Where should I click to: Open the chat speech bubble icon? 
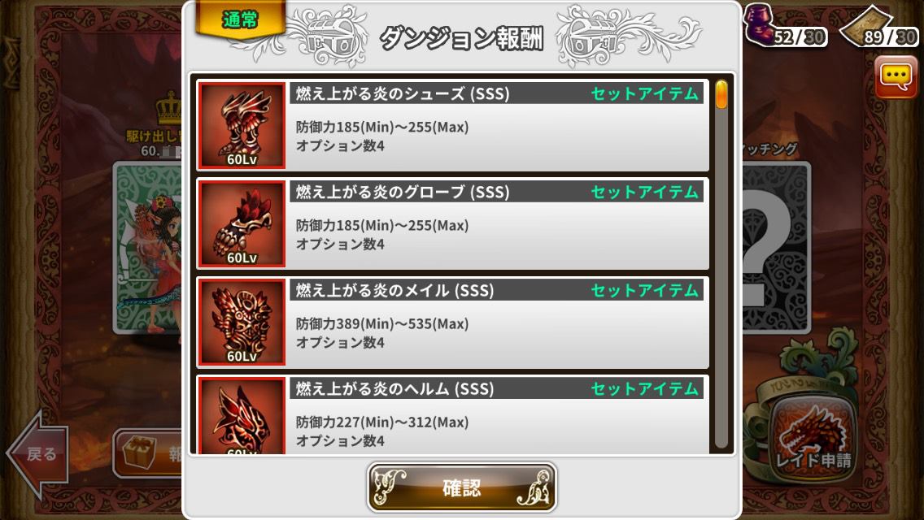pyautogui.click(x=896, y=77)
